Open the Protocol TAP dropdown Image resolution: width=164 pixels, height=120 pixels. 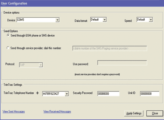pos(31,65)
